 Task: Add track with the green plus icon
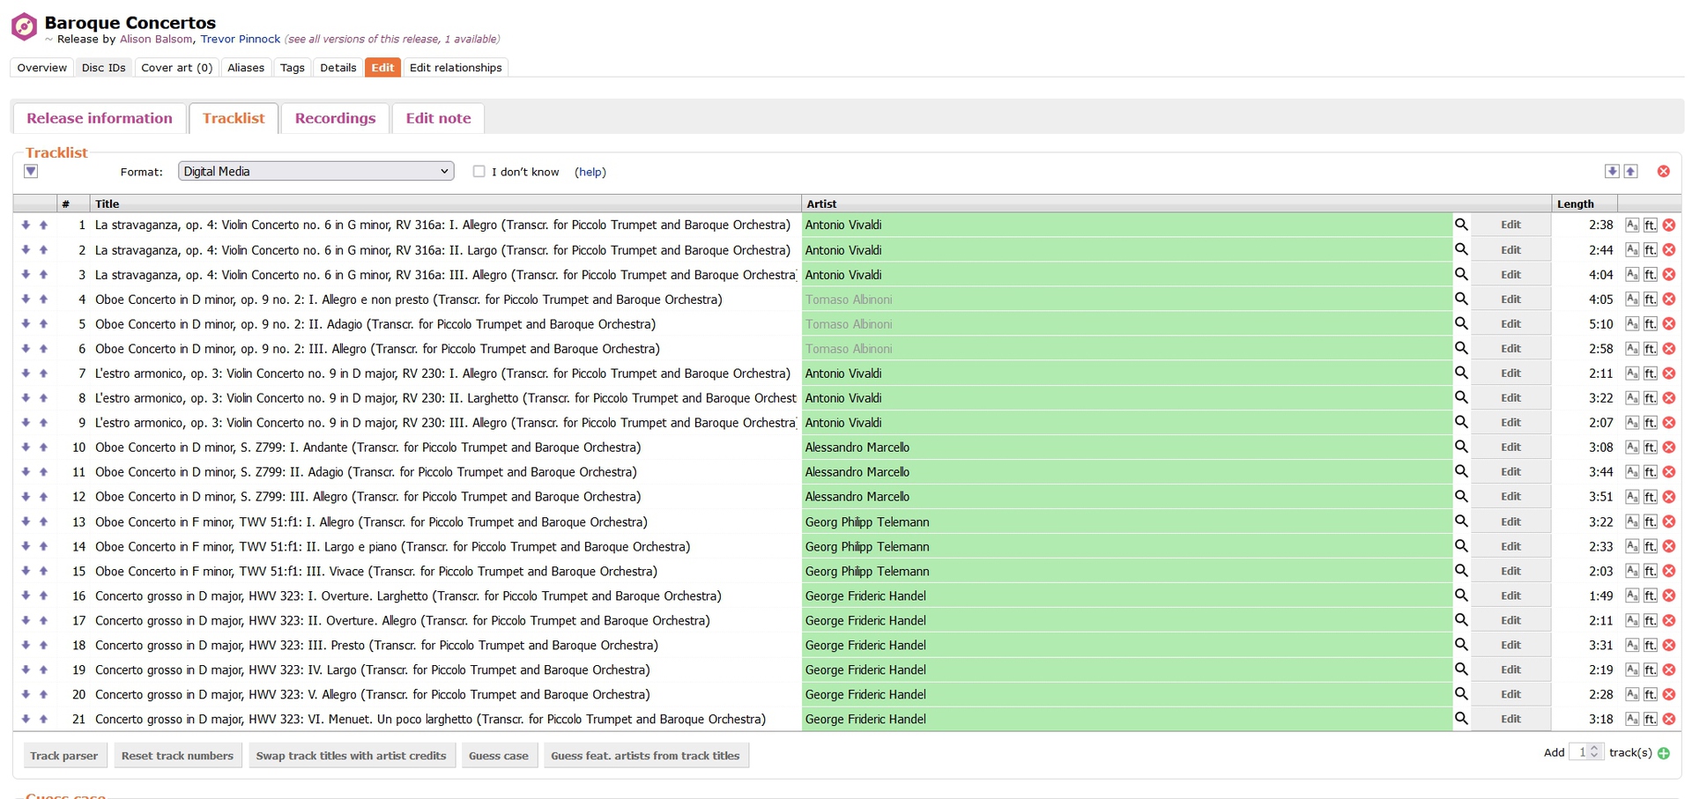coord(1664,753)
